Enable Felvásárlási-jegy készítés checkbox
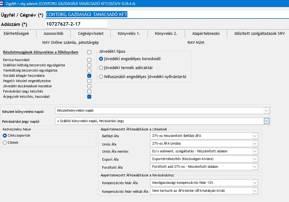289x202 pixels. tap(89, 92)
